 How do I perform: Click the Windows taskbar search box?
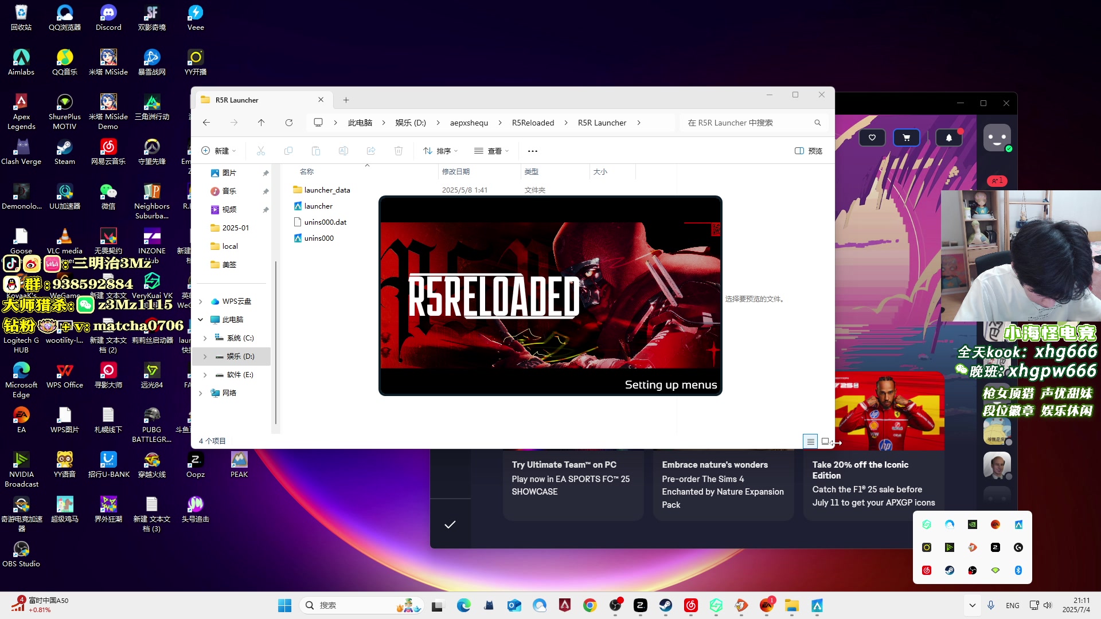click(x=361, y=605)
